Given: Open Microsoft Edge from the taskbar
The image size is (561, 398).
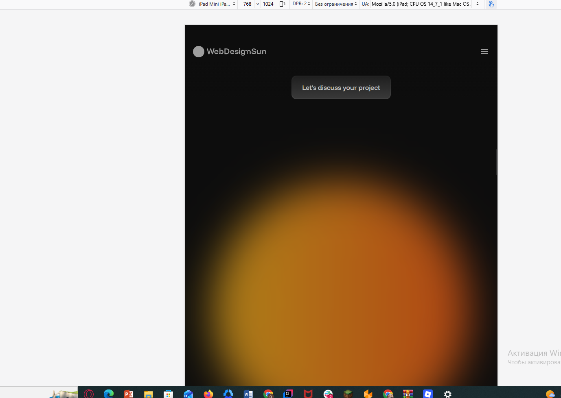Looking at the screenshot, I should click(109, 394).
